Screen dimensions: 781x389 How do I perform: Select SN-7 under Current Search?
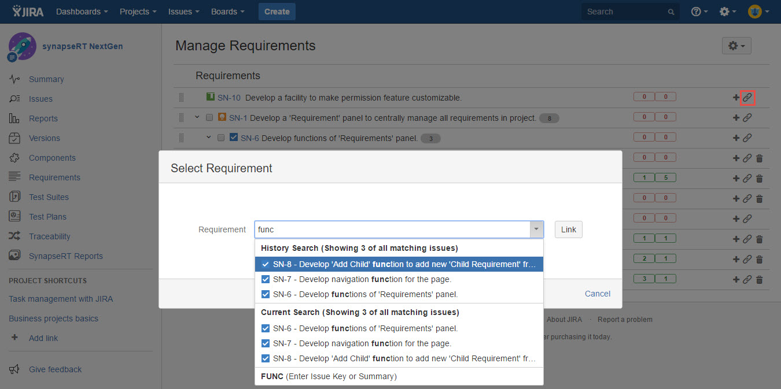click(399, 343)
